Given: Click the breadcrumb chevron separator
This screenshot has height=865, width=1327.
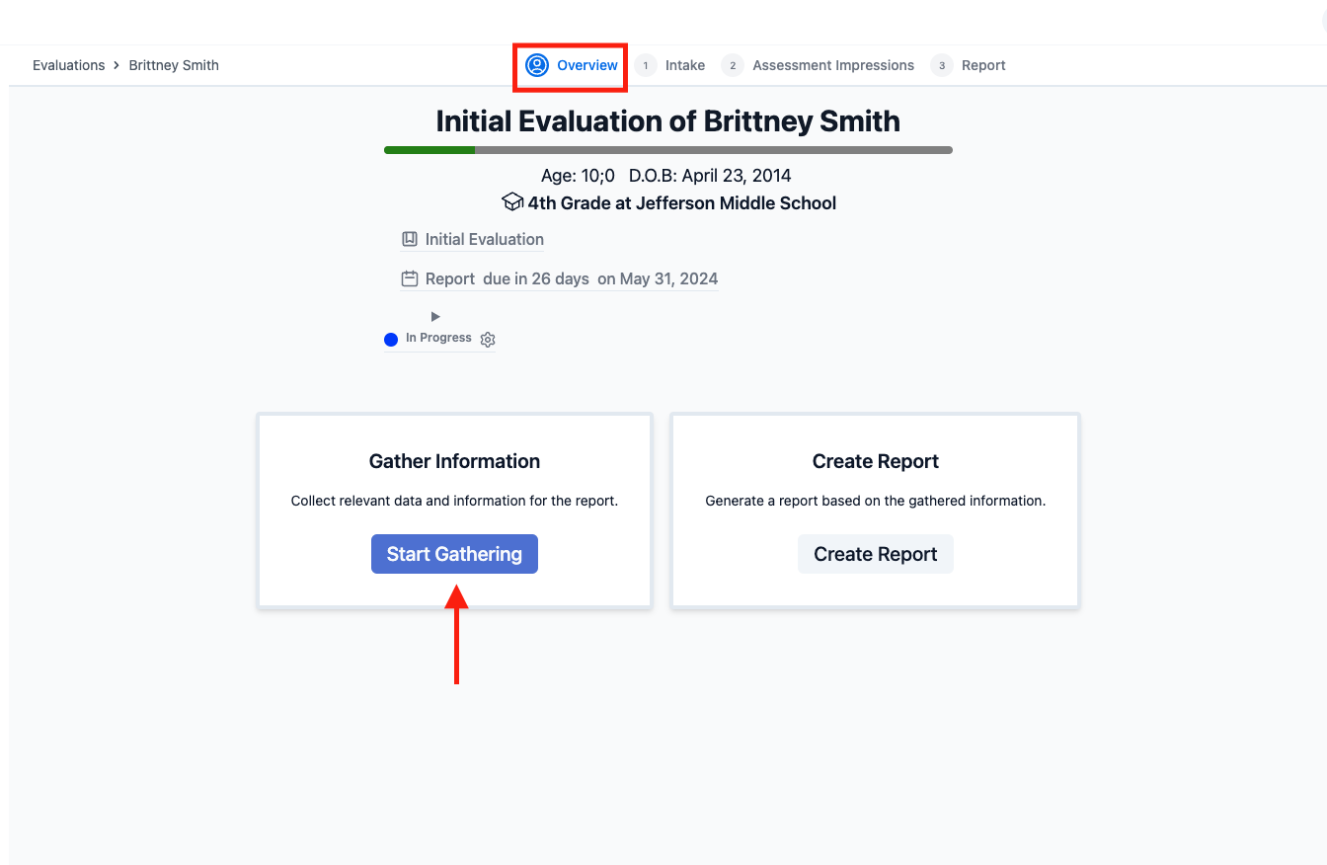Looking at the screenshot, I should click(117, 65).
